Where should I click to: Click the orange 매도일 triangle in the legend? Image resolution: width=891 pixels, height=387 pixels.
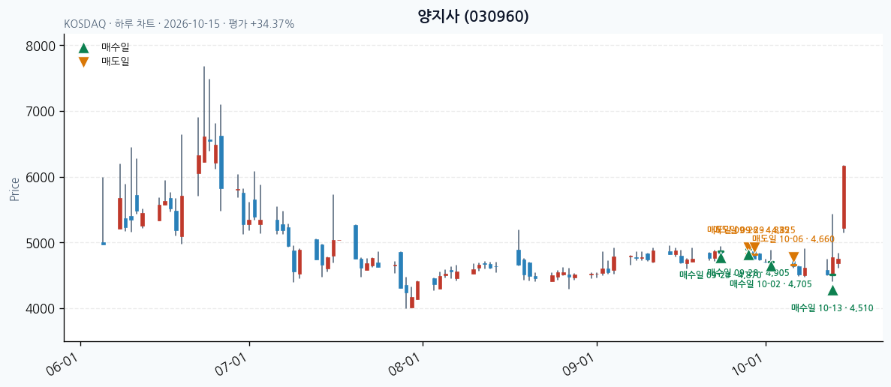coord(83,61)
